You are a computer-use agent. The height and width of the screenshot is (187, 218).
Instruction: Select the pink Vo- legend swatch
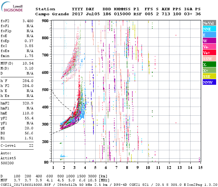209,47
